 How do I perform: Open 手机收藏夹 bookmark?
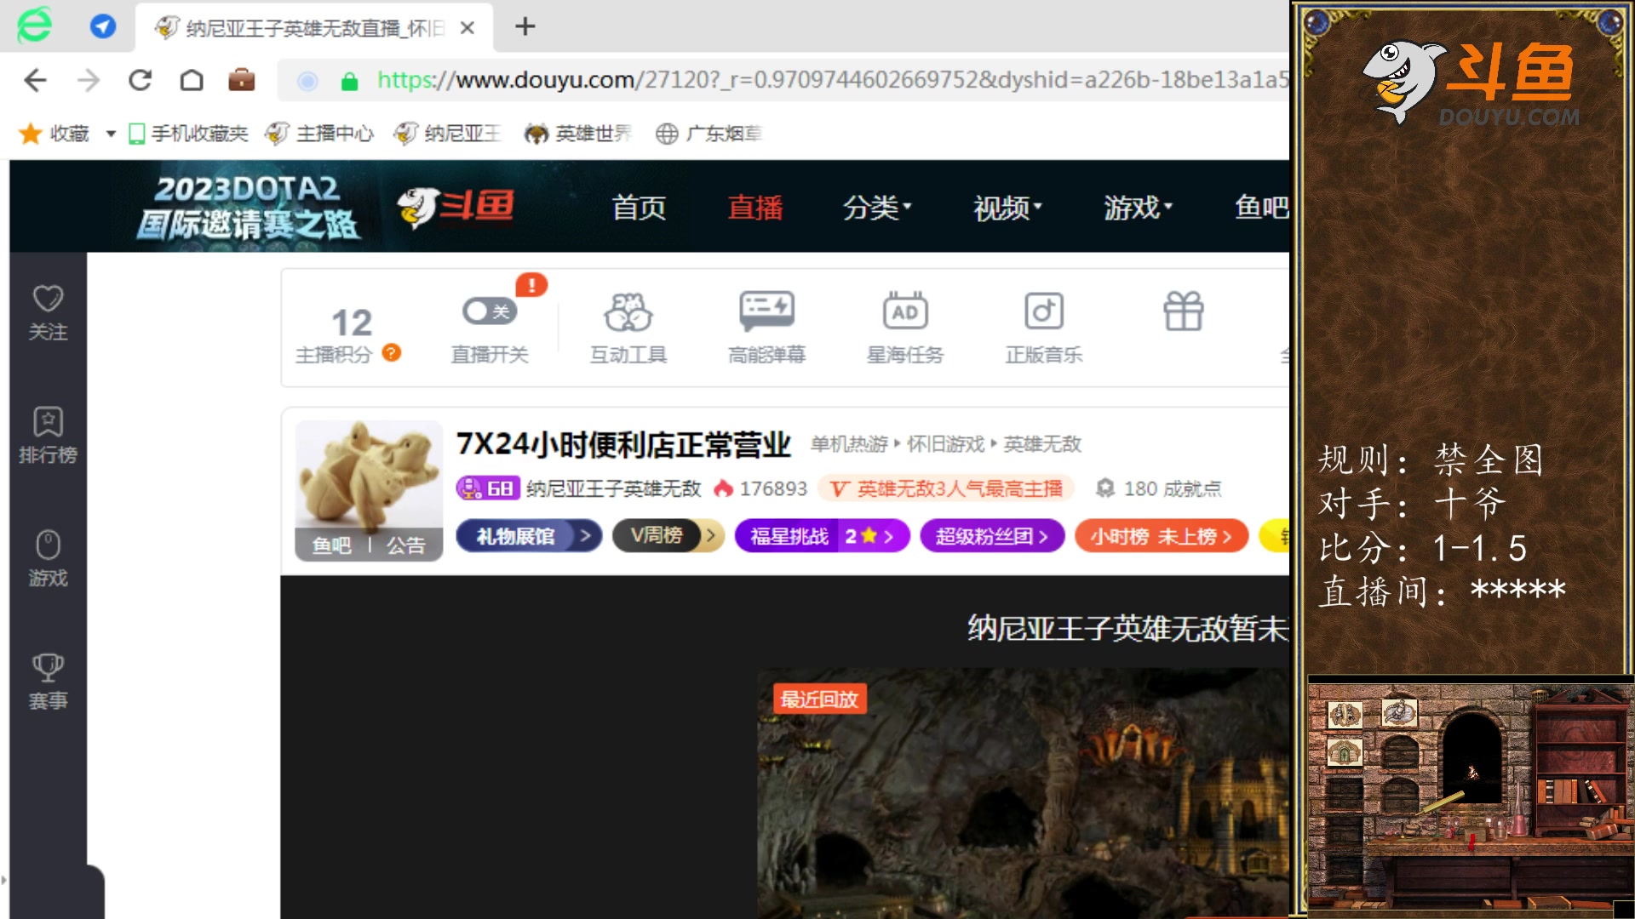188,134
